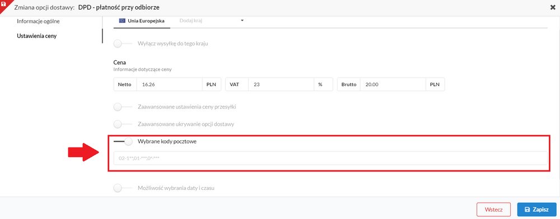Open Informacje ogólne section
The width and height of the screenshot is (560, 219).
(x=38, y=21)
